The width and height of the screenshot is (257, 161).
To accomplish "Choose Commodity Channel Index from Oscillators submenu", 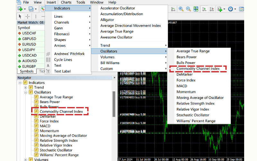I will 198,69.
